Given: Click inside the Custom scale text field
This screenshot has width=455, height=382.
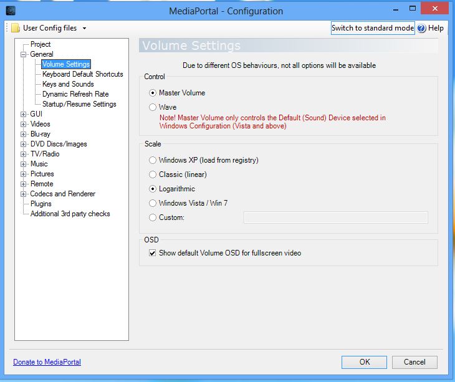Looking at the screenshot, I should pos(335,217).
